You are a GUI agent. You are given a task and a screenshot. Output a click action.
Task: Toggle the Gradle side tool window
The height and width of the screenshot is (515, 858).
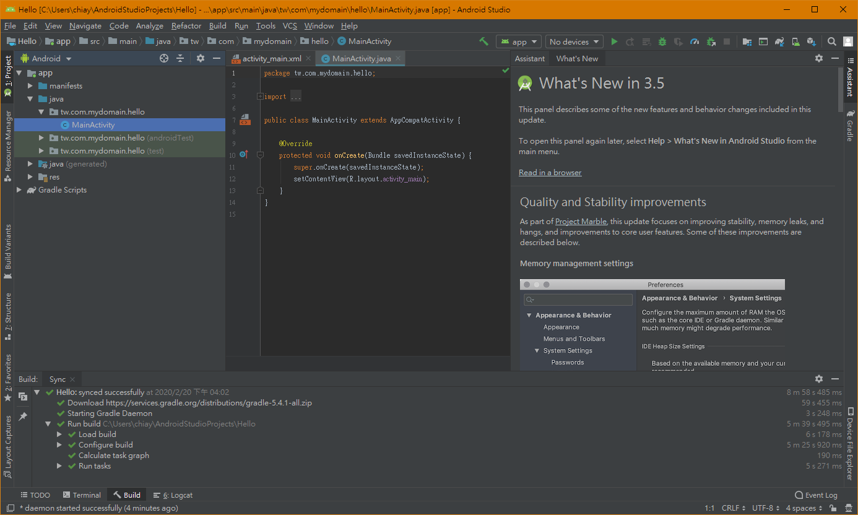click(x=851, y=127)
